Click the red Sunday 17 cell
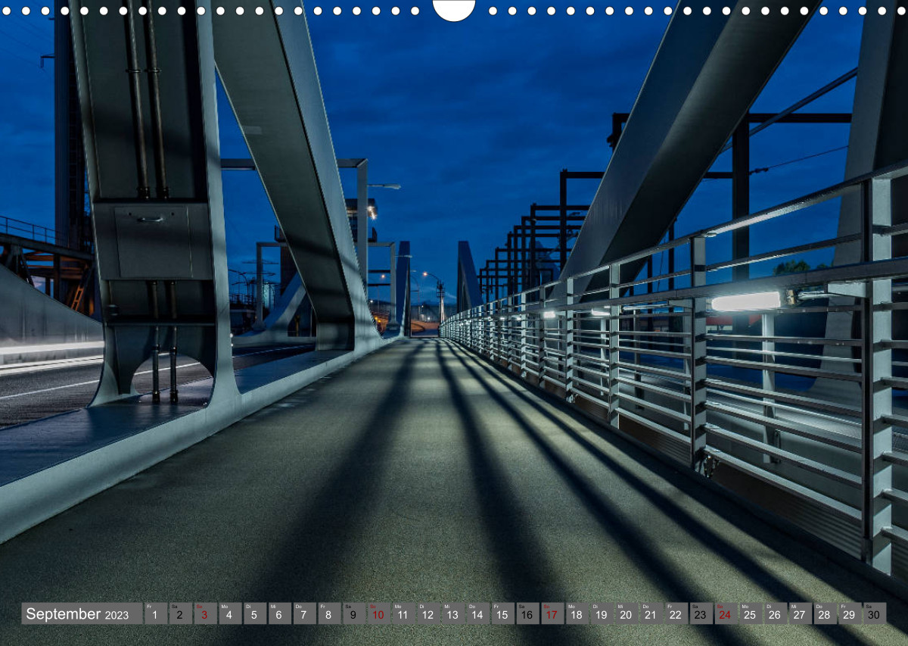 [x=552, y=613]
